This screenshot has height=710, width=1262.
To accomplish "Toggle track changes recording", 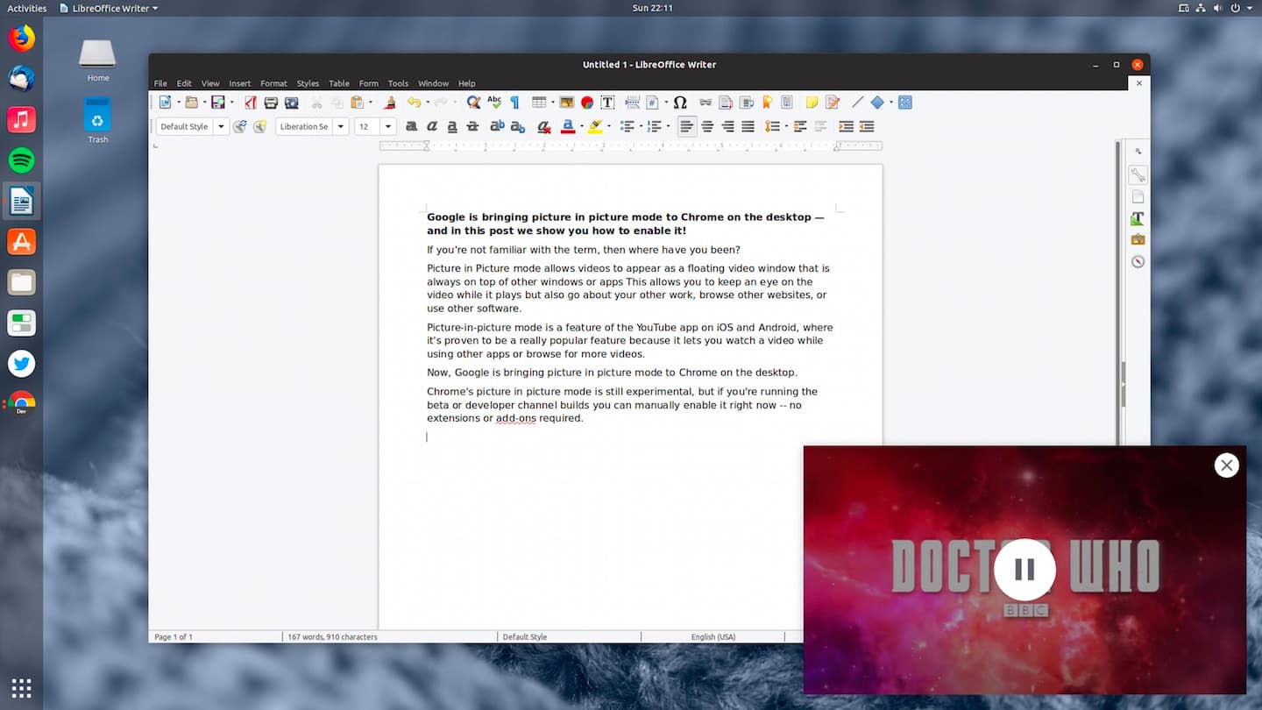I will coord(833,103).
